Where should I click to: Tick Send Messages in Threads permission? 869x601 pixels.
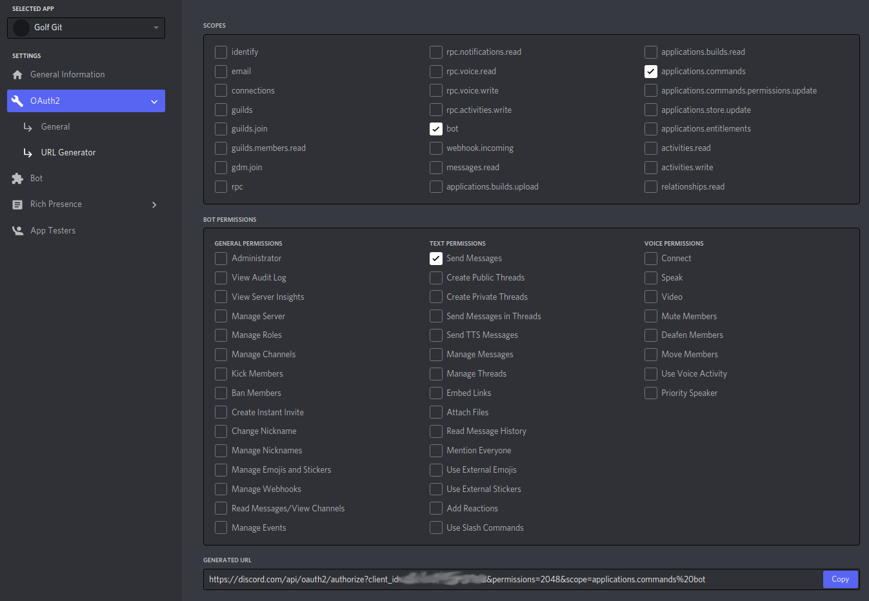[x=436, y=316]
